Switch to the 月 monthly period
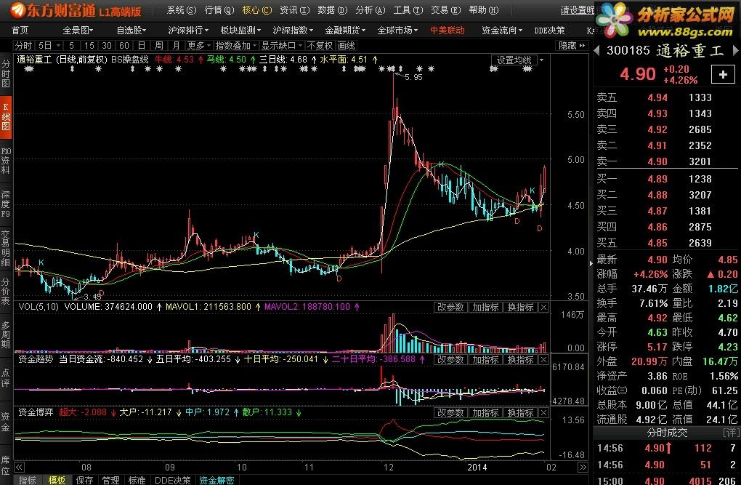Screen dimensions: 741x485 point(177,45)
